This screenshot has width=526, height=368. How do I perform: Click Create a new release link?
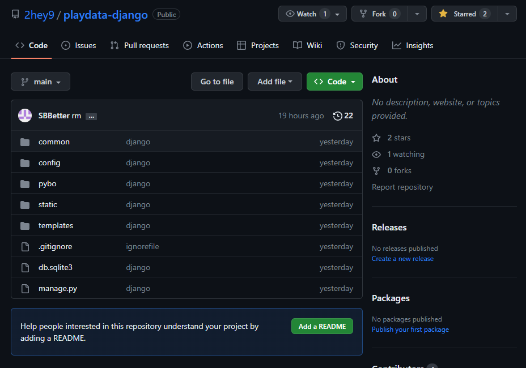(x=402, y=259)
